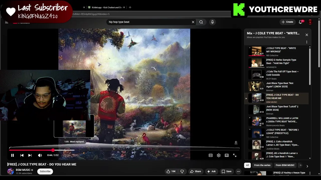Subscribe to BSM MUSIC
The width and height of the screenshot is (321, 180).
pyautogui.click(x=45, y=171)
